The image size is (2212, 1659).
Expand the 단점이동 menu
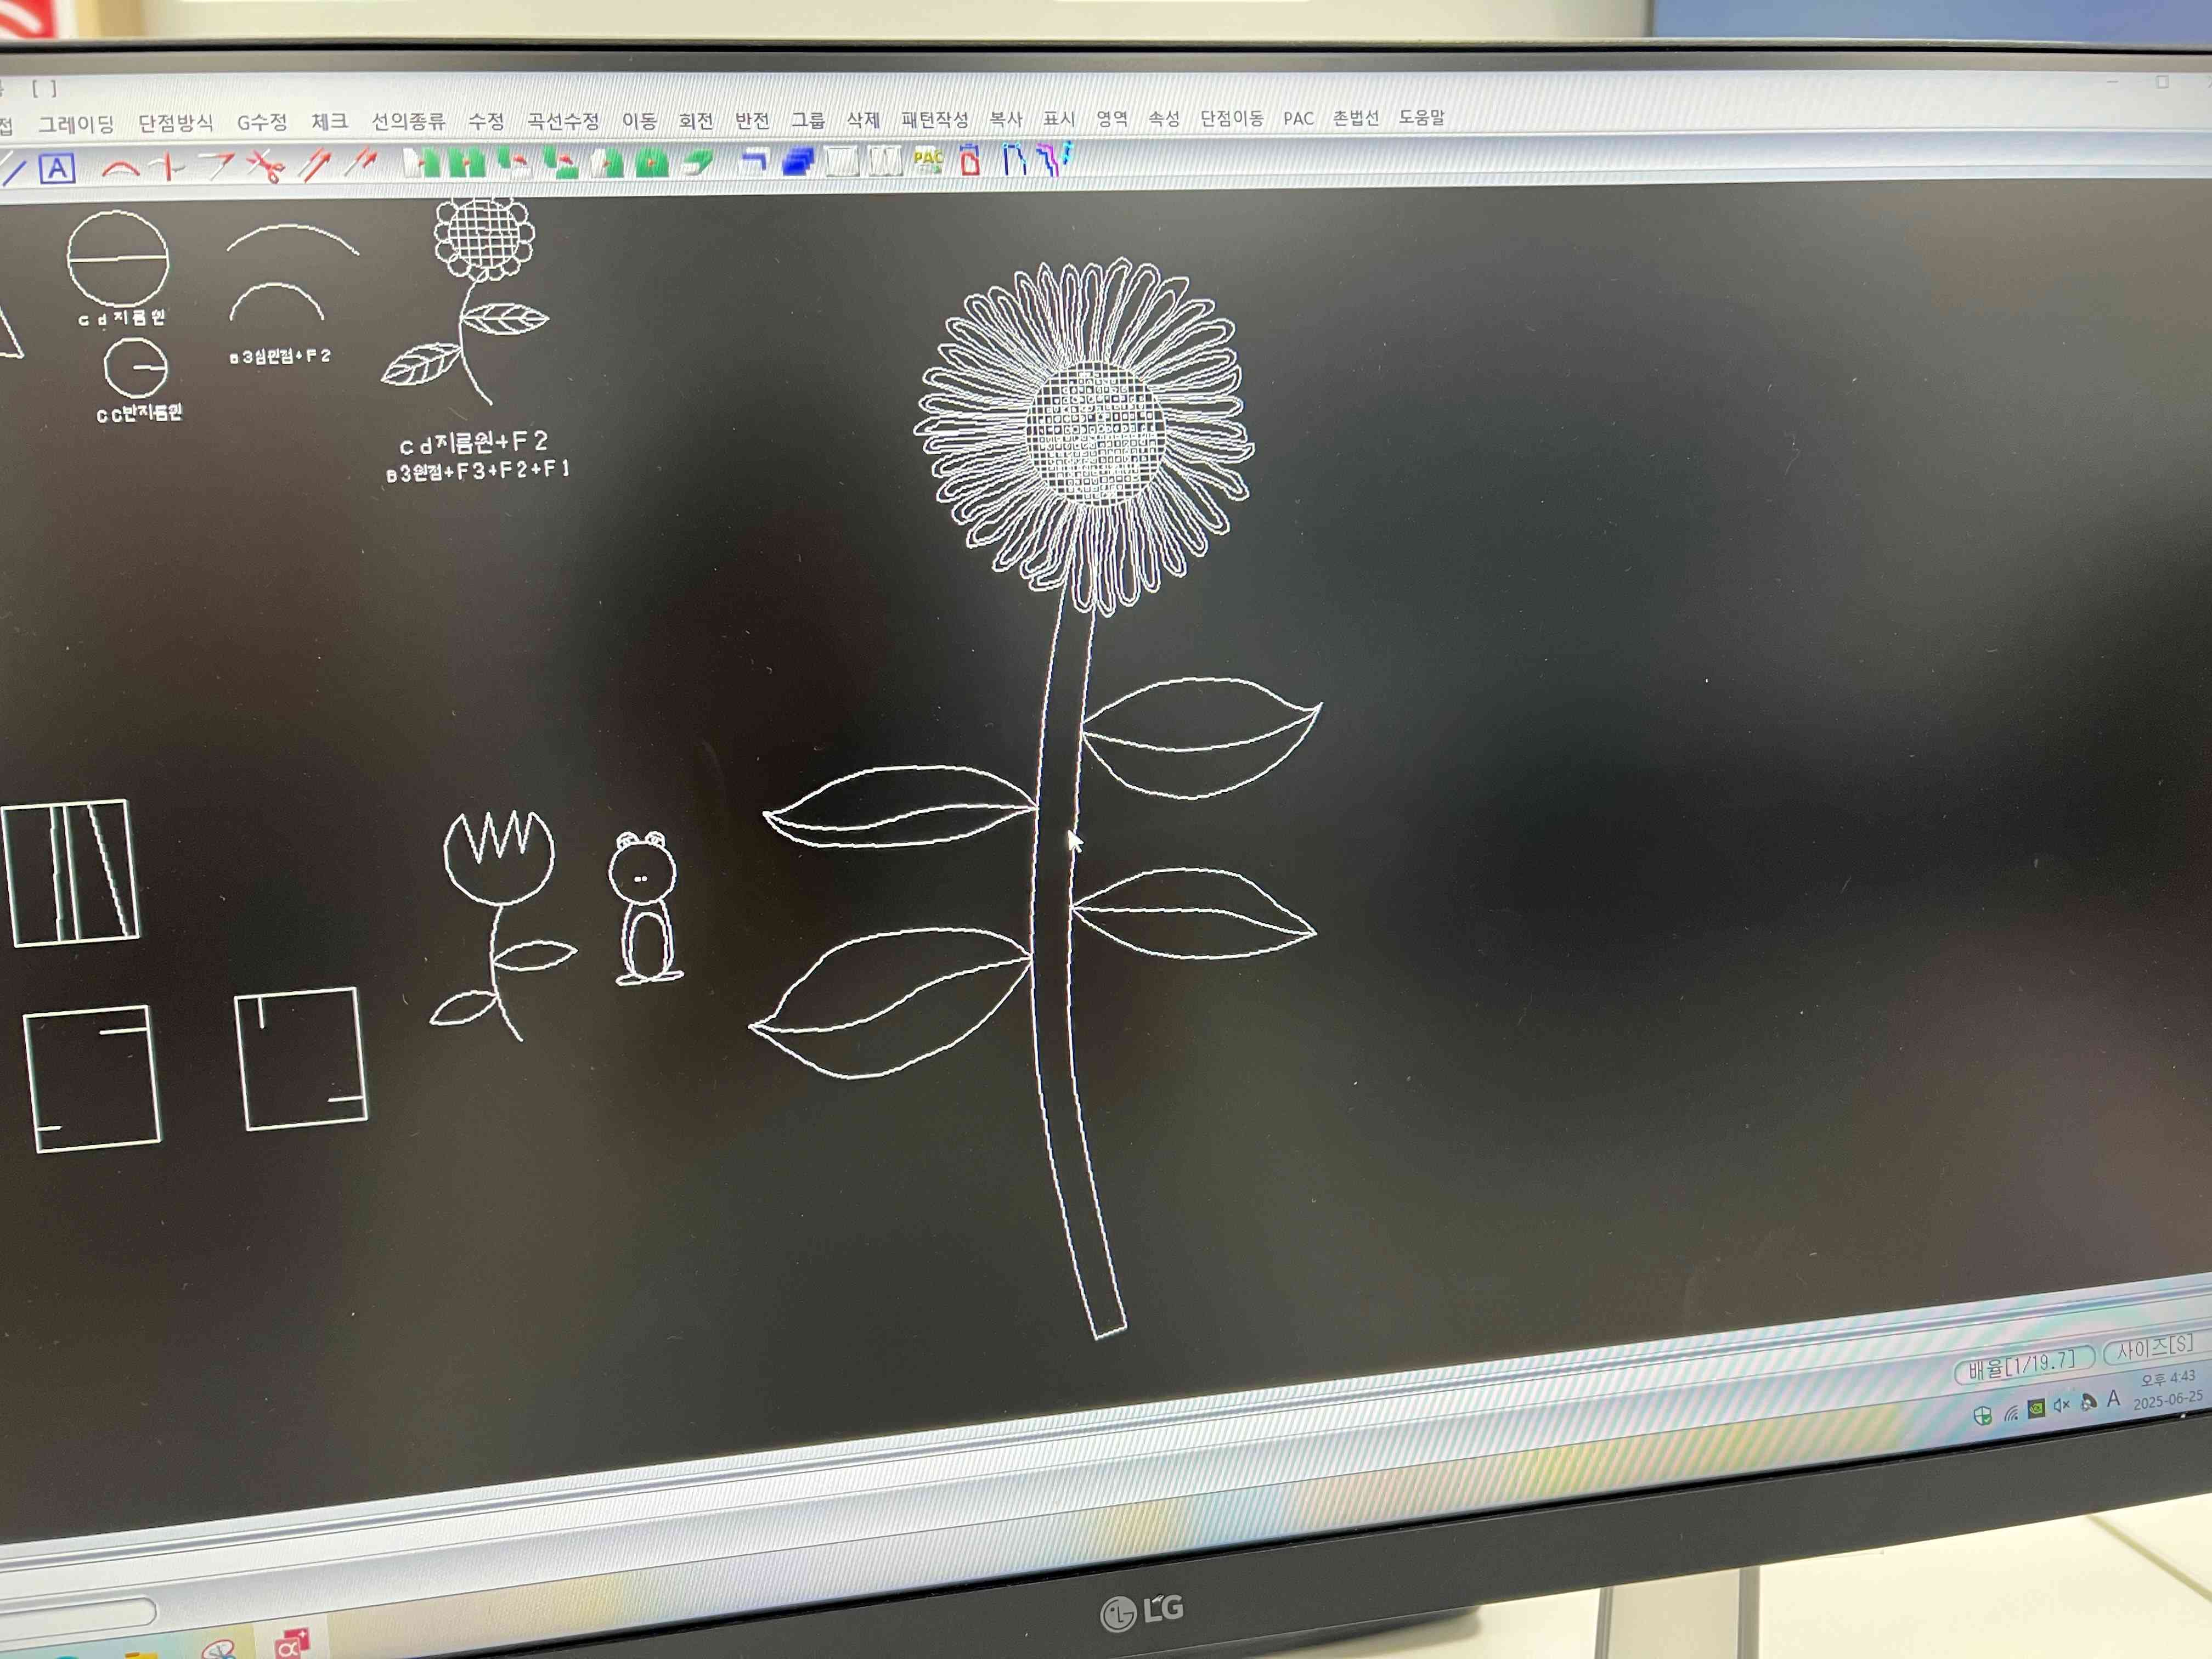[1231, 118]
